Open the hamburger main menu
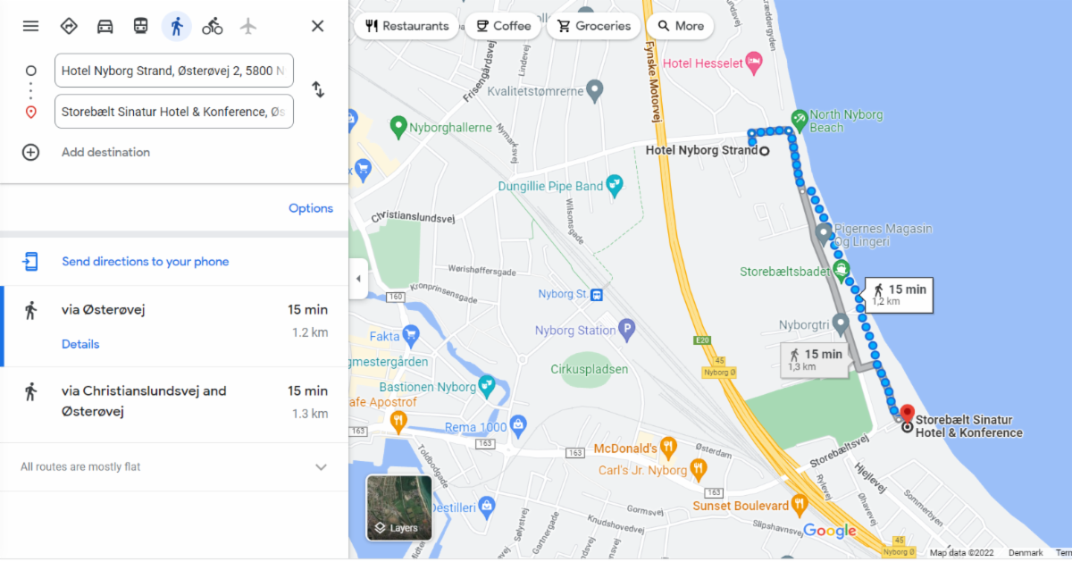Viewport: 1072px width, 562px height. [x=30, y=26]
